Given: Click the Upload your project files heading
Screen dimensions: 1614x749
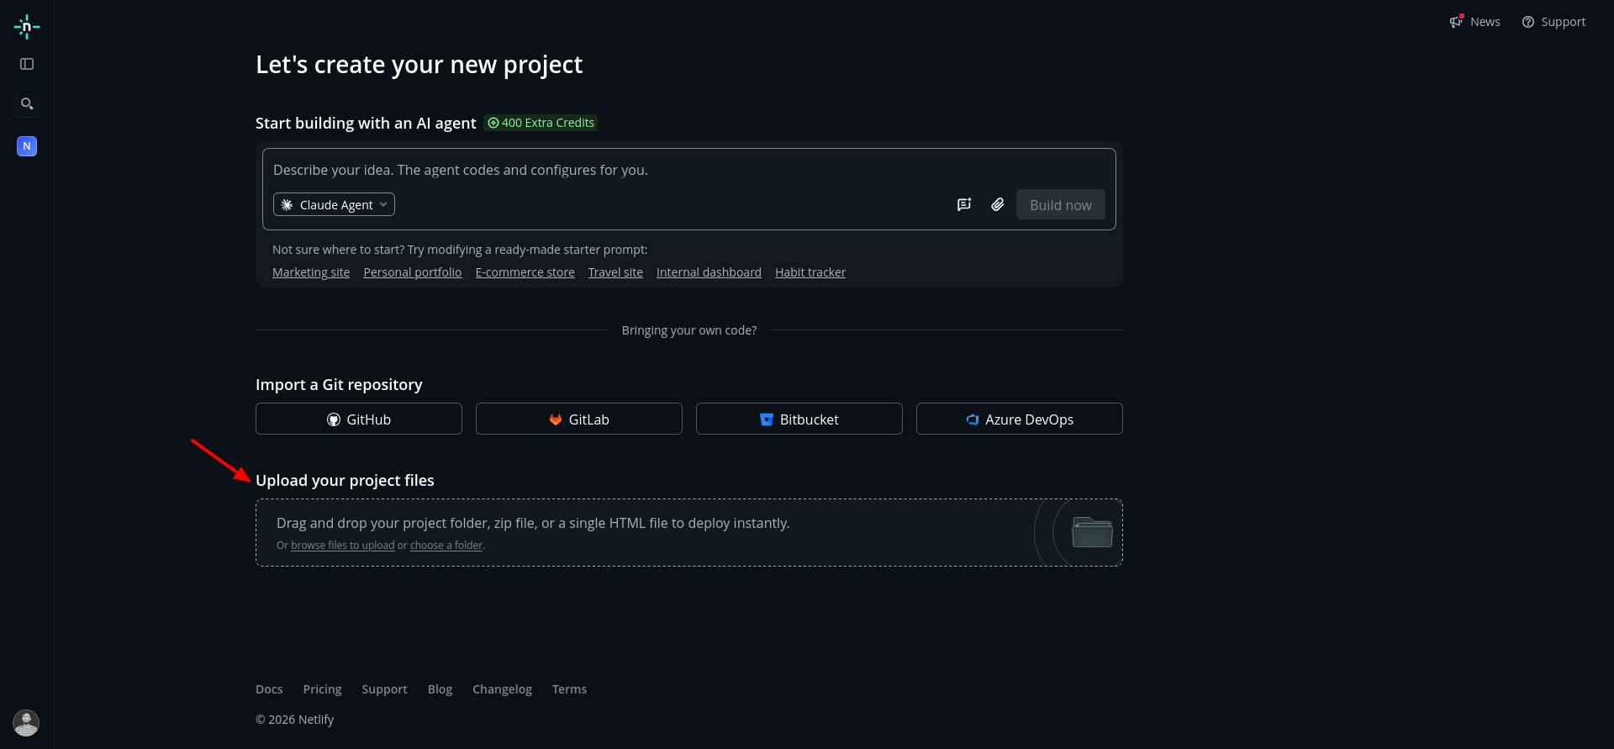Looking at the screenshot, I should pos(345,480).
